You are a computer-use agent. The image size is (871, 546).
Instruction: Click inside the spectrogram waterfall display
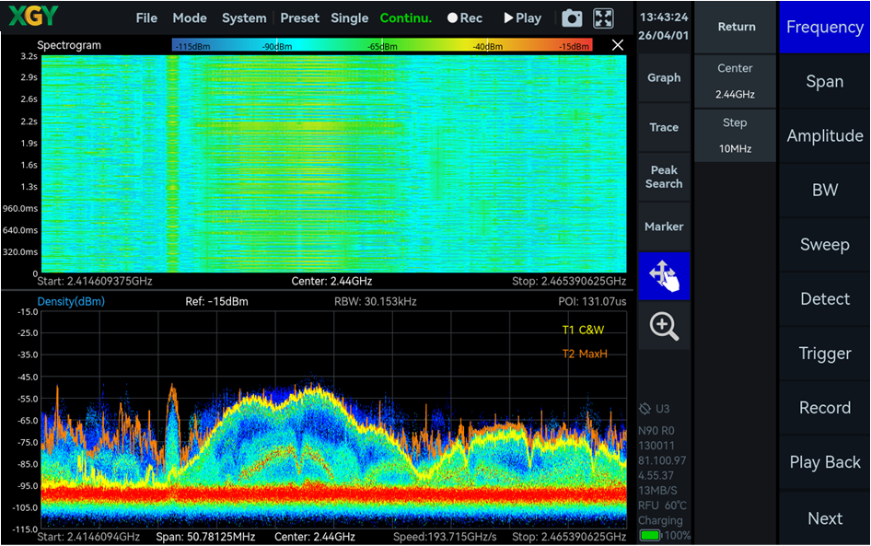click(x=334, y=164)
